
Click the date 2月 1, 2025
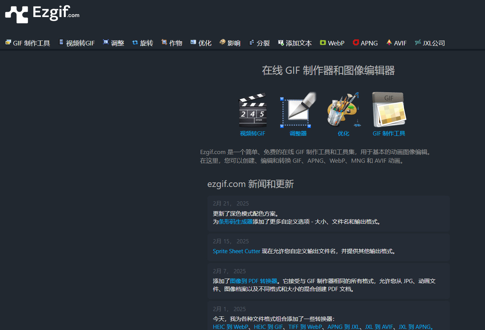pos(229,309)
